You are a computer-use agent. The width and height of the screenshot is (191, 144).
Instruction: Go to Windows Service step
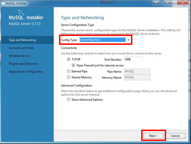pos(19,56)
